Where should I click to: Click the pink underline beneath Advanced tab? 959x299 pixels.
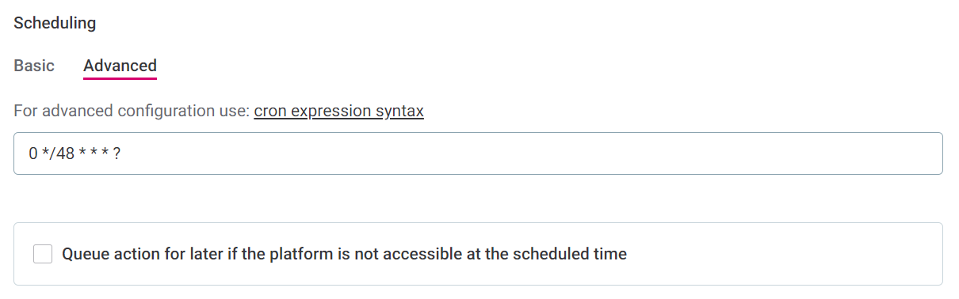coord(120,78)
